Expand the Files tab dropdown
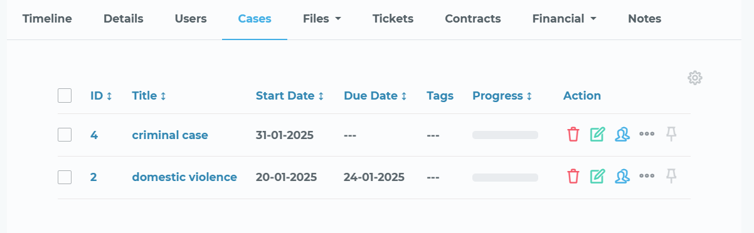This screenshot has width=754, height=233. coord(322,19)
